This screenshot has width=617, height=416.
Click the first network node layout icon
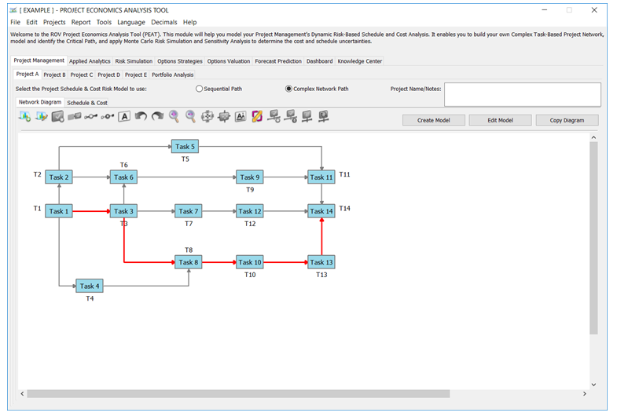(x=274, y=116)
